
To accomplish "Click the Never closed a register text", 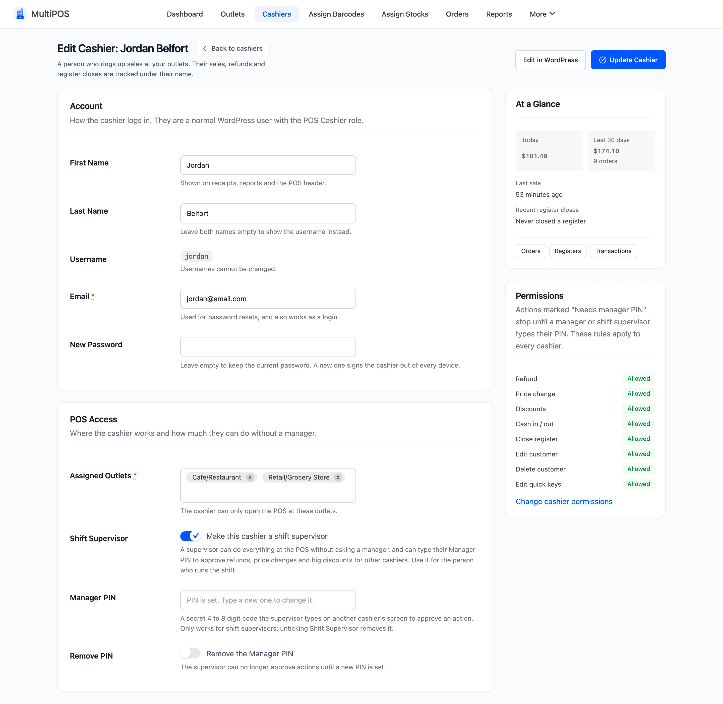I will point(550,221).
